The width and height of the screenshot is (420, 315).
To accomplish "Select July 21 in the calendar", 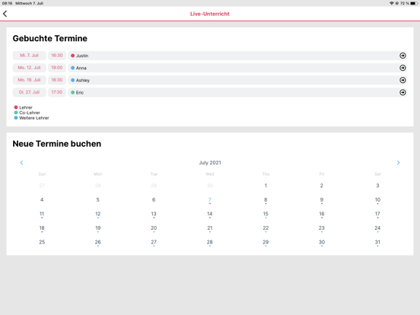I will point(210,228).
